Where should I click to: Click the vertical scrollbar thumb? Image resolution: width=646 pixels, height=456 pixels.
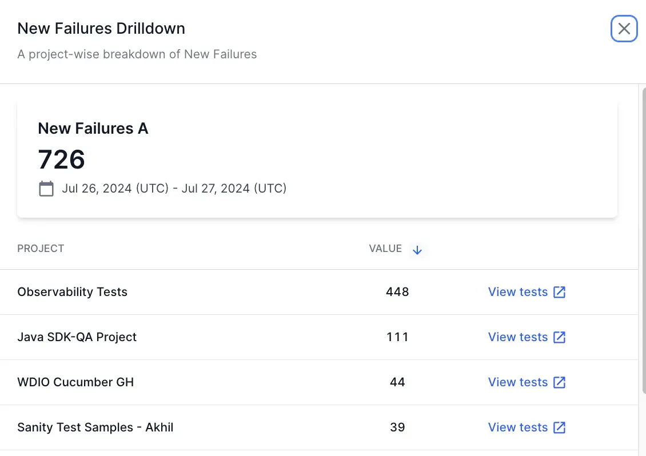point(644,241)
